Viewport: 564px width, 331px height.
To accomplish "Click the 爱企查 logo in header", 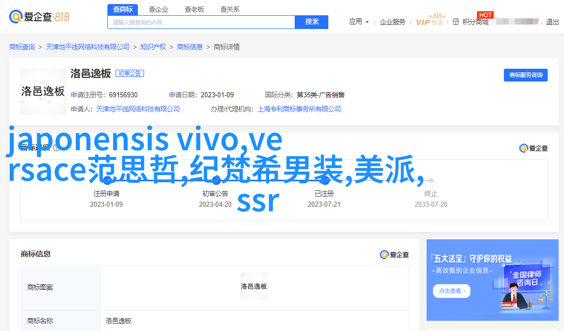I will coord(39,16).
